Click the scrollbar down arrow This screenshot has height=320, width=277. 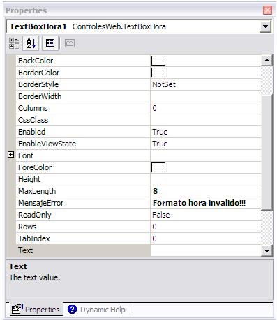(x=267, y=251)
